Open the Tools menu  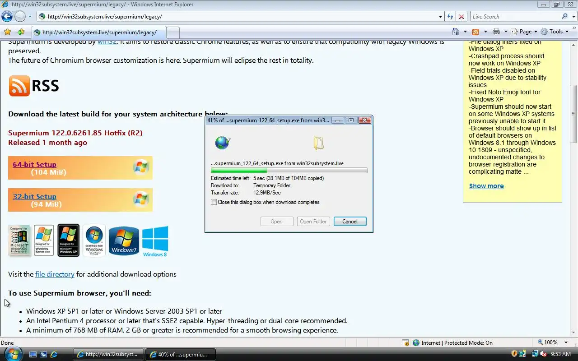click(555, 32)
